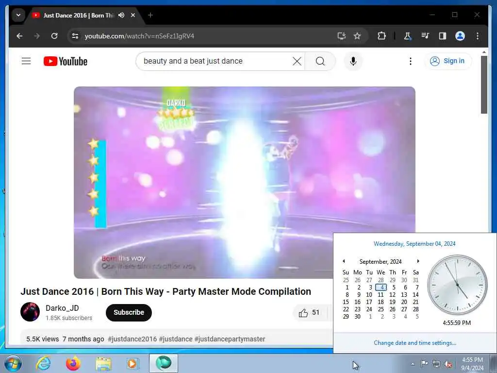Open the Chrome extensions puzzle icon
Image resolution: width=497 pixels, height=373 pixels.
point(381,36)
